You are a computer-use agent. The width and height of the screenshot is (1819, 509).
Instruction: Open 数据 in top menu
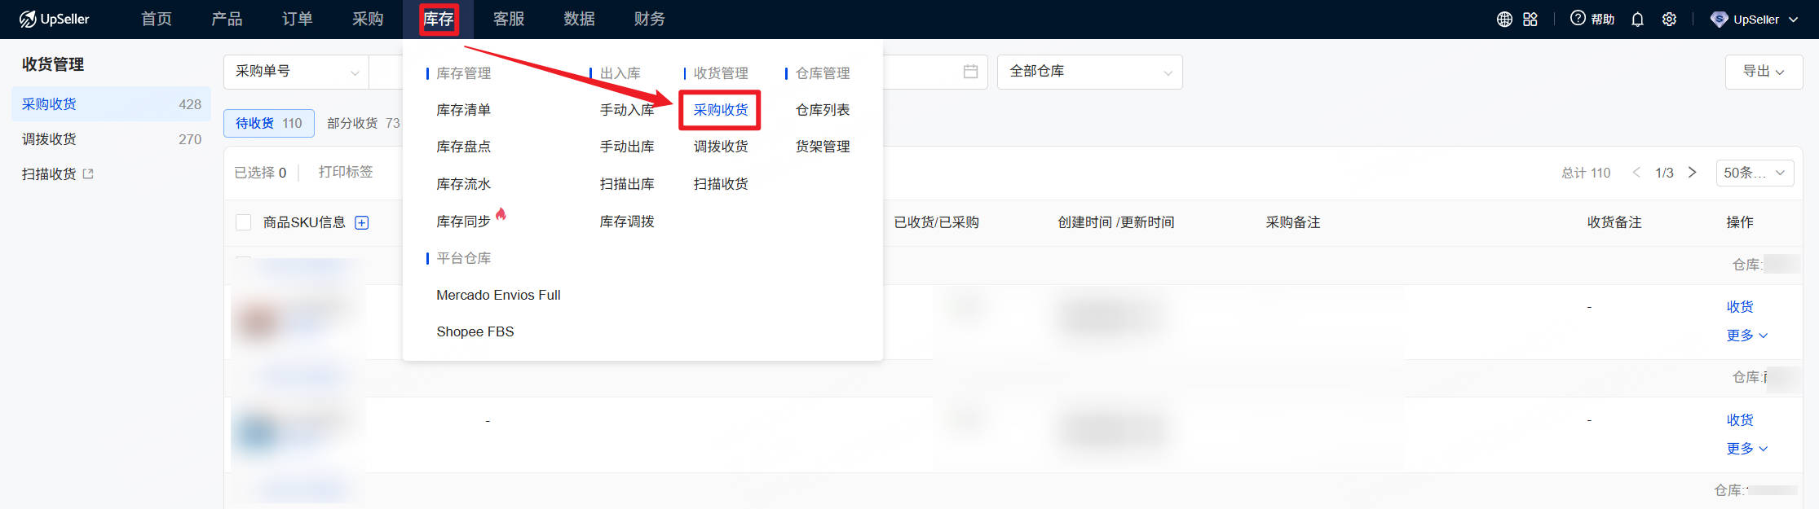(579, 19)
